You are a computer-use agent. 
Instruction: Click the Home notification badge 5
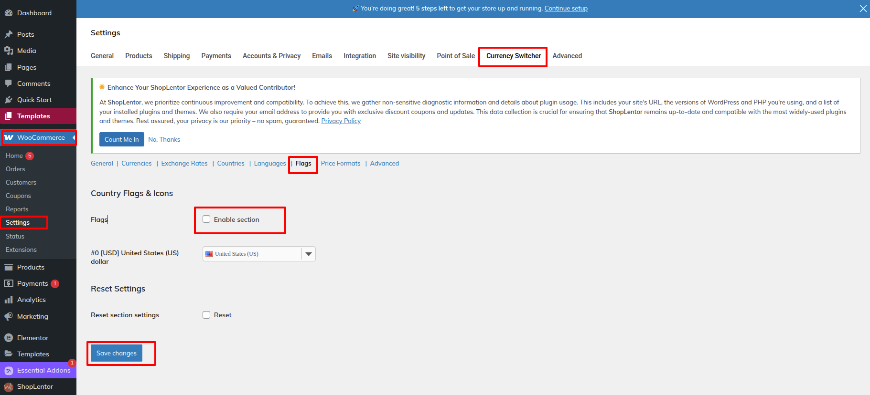tap(30, 156)
